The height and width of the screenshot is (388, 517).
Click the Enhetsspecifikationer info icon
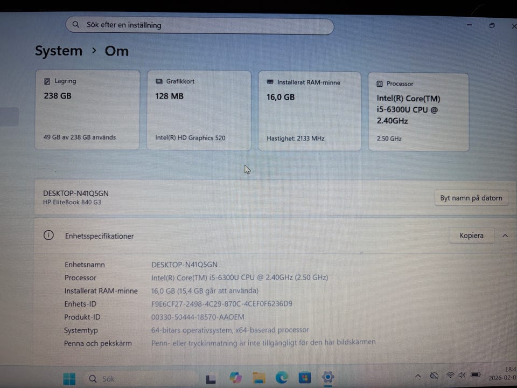tap(48, 235)
